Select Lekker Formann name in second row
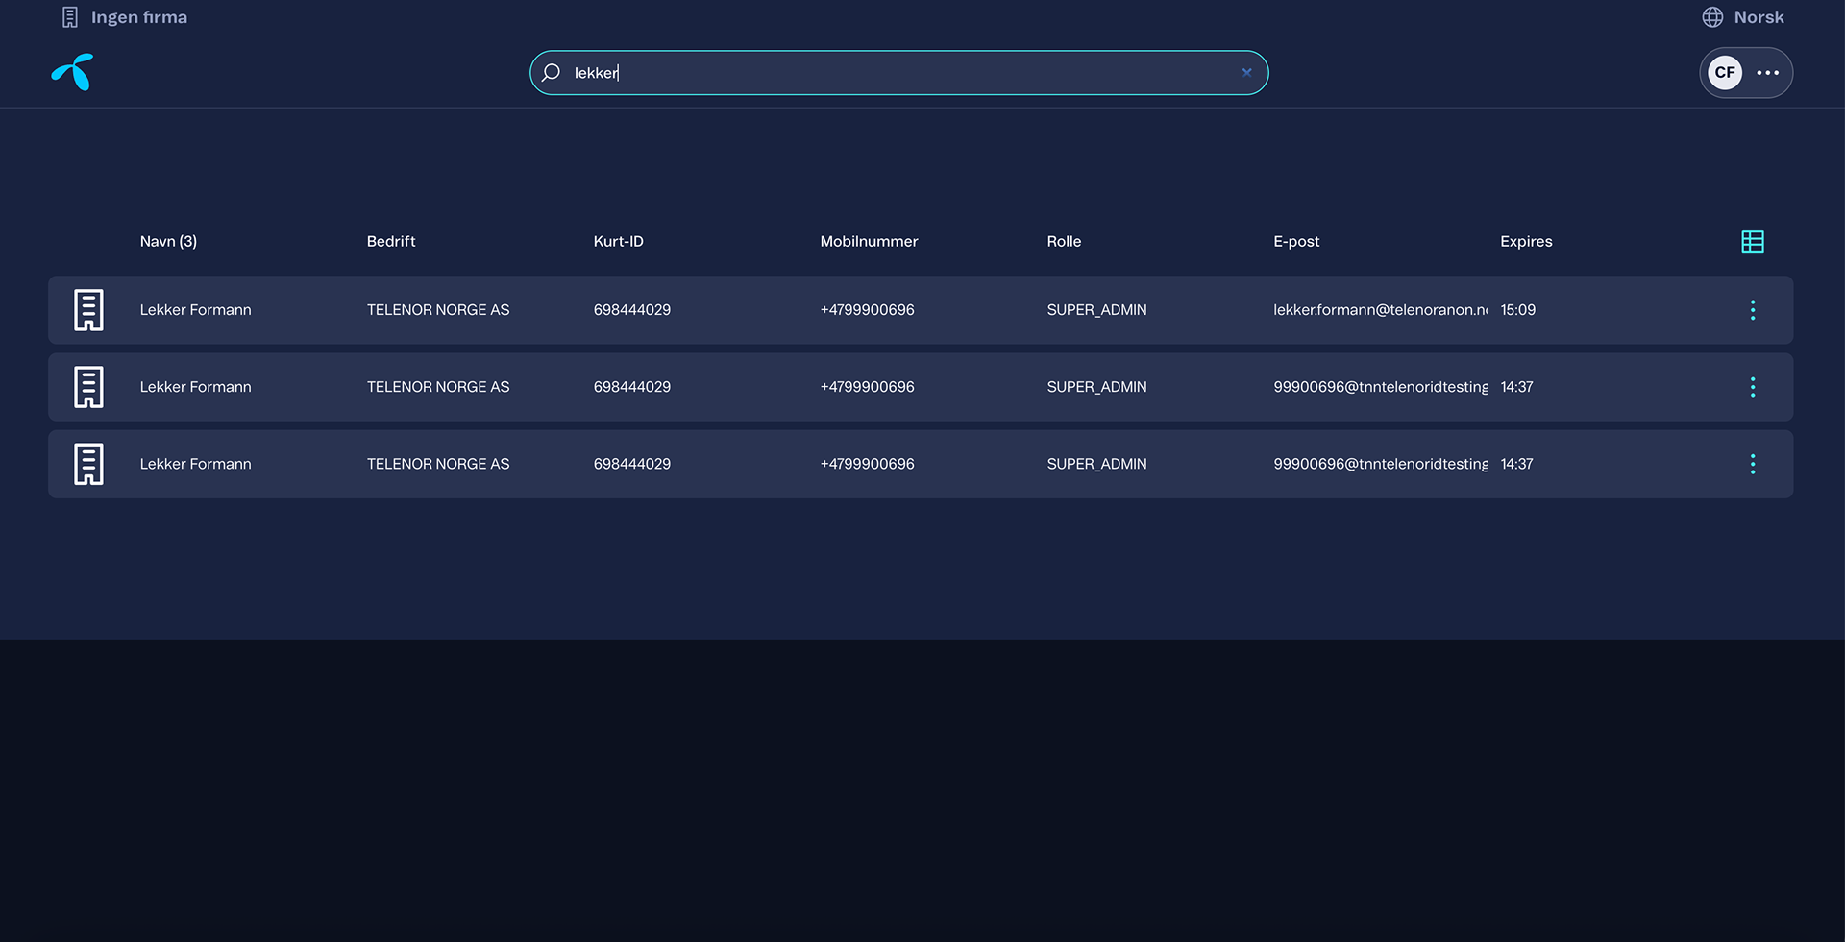Image resolution: width=1845 pixels, height=942 pixels. point(195,387)
